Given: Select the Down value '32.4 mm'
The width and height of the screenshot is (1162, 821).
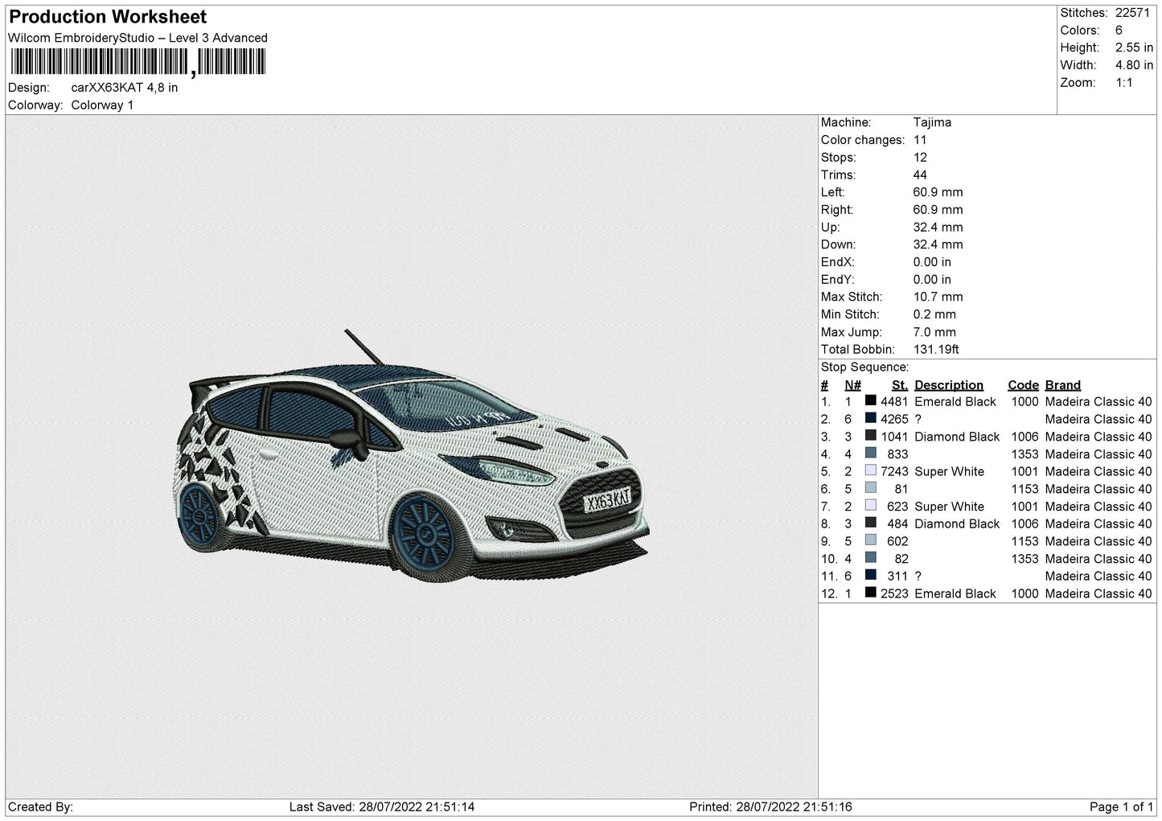Looking at the screenshot, I should [x=938, y=244].
